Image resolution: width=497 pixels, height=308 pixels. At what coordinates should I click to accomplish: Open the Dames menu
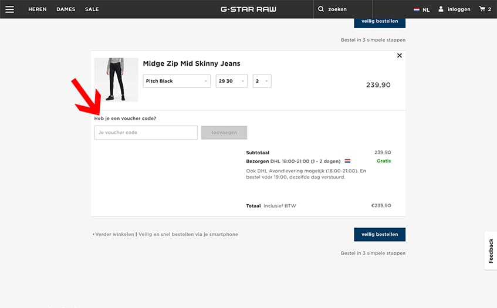66,9
